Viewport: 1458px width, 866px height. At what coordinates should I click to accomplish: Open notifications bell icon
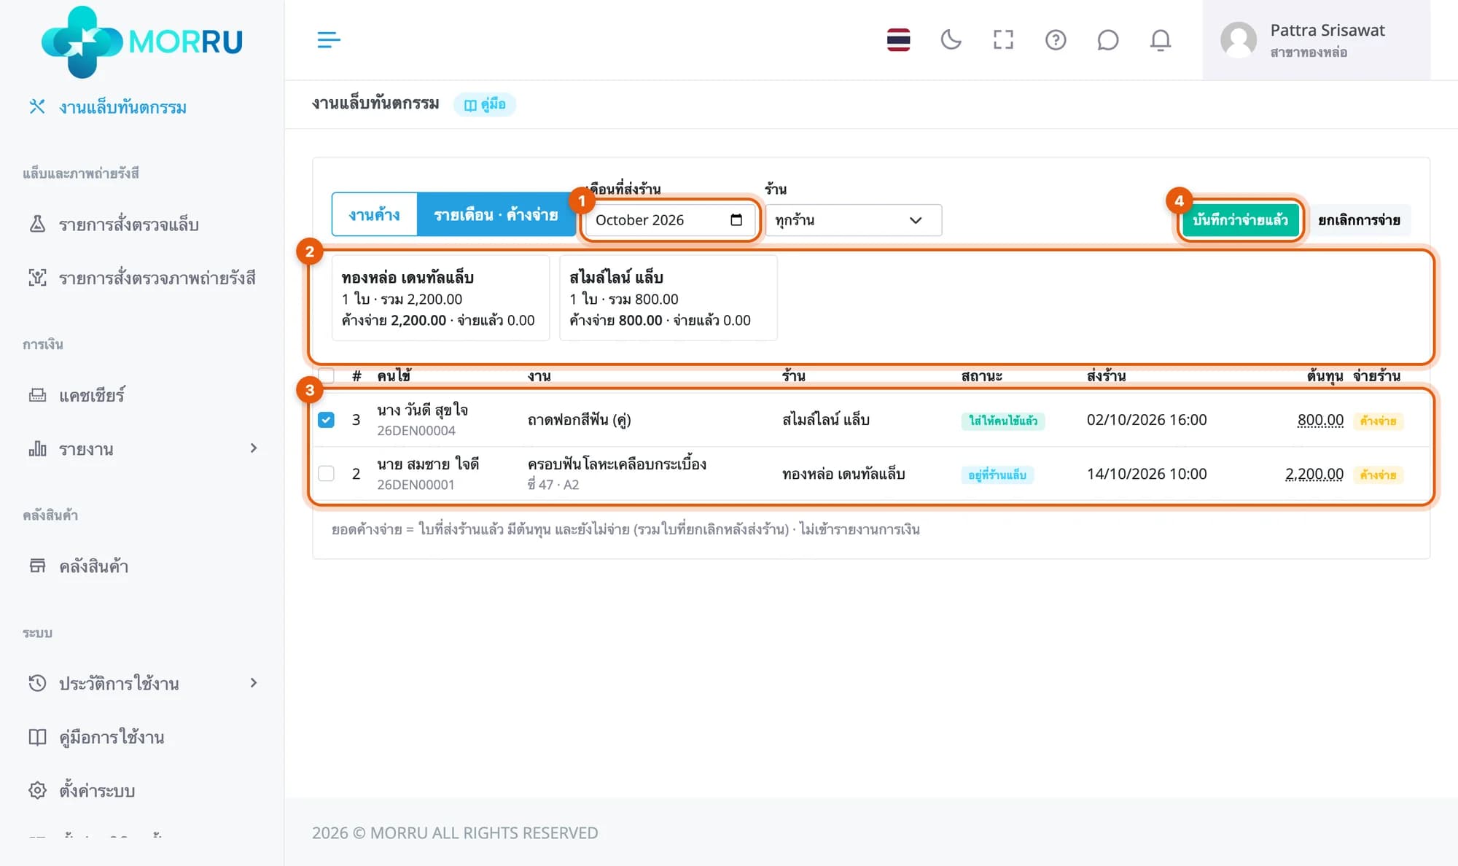click(x=1161, y=40)
